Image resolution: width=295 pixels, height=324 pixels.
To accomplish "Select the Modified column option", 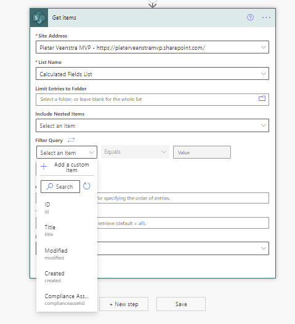I will click(x=67, y=254).
